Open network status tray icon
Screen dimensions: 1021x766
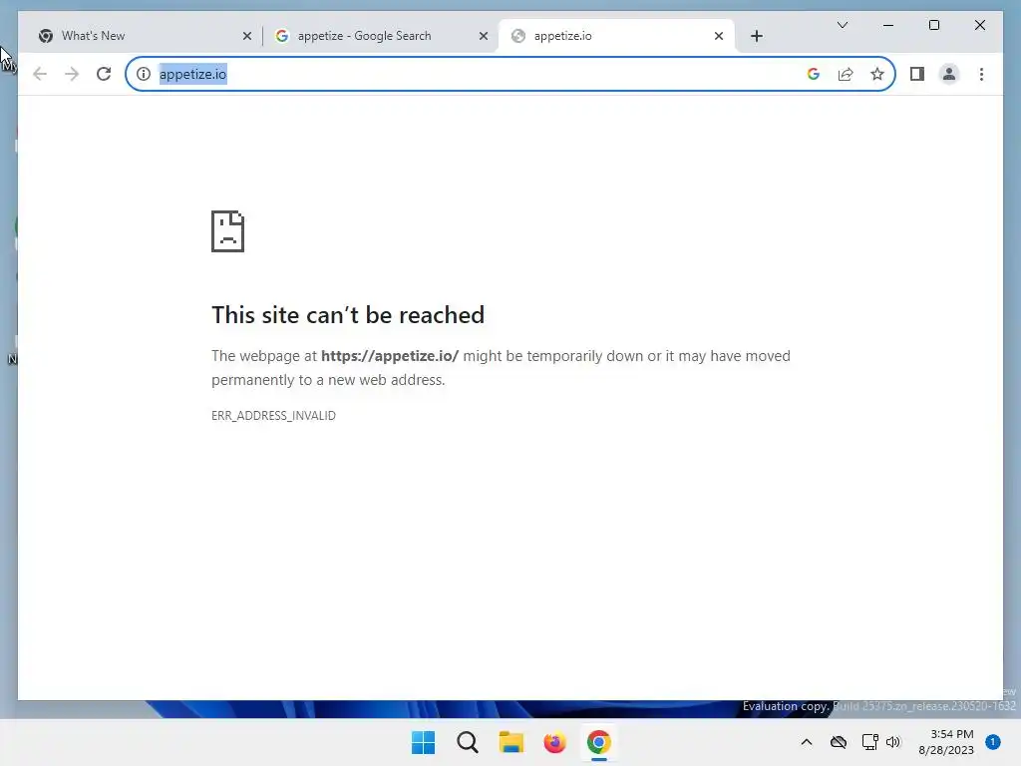click(x=869, y=742)
